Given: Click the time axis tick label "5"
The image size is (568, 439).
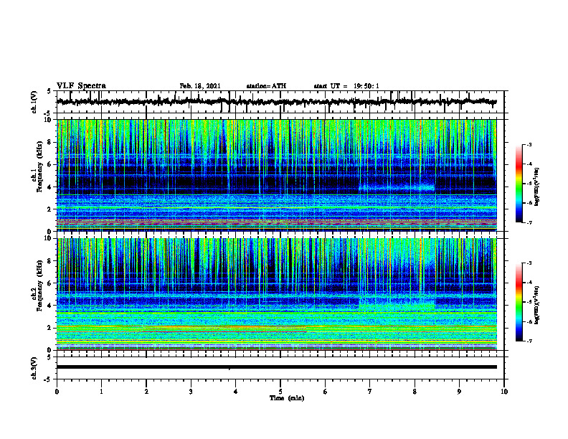Looking at the screenshot, I should click(x=280, y=392).
